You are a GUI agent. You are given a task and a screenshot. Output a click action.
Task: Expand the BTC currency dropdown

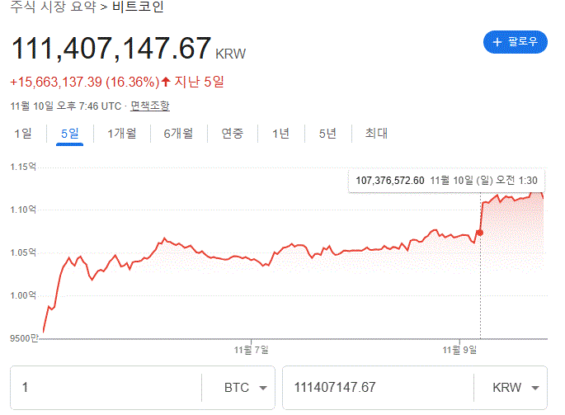pos(246,388)
